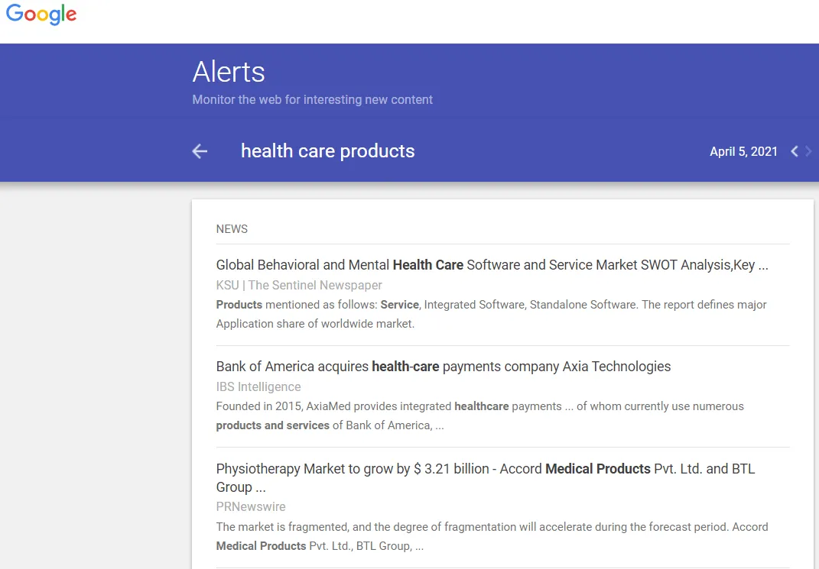819x569 pixels.
Task: Click the KSU | The Sentinel Newspaper source
Action: 299,285
